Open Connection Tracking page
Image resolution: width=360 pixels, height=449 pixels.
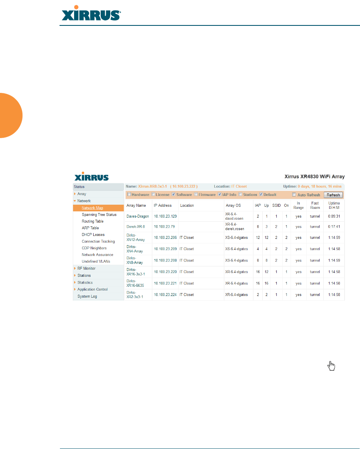[98, 241]
